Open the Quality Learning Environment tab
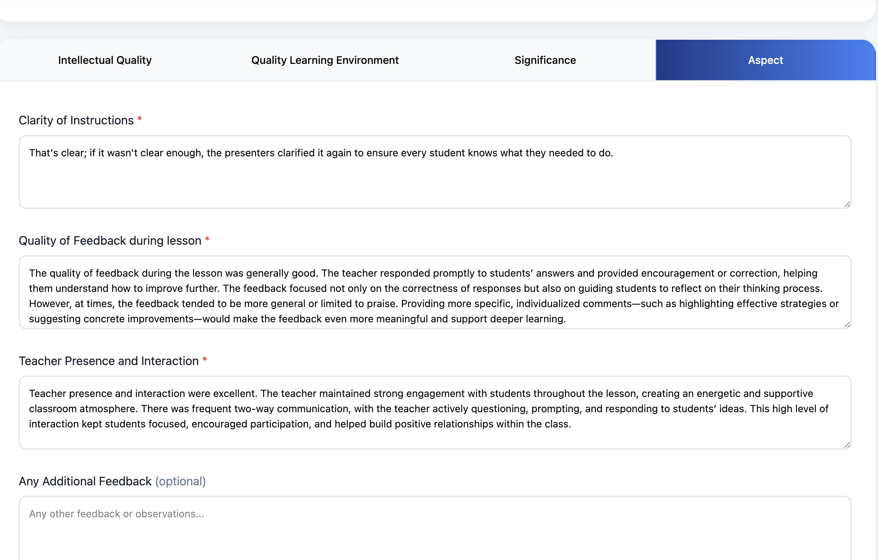The height and width of the screenshot is (560, 878). pos(325,60)
